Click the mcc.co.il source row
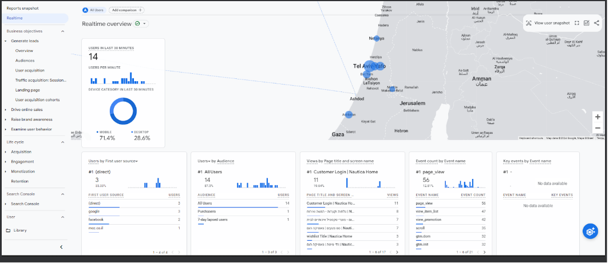 coord(135,229)
